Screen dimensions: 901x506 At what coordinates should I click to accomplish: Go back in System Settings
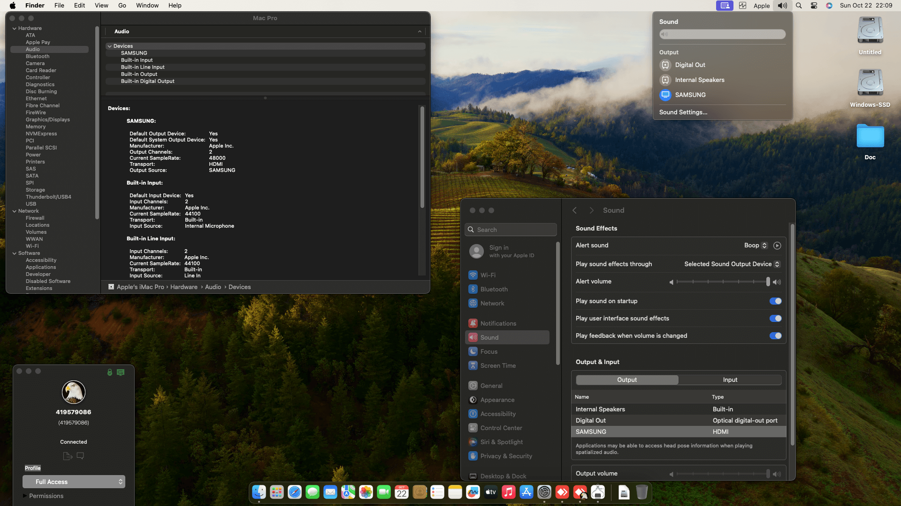pyautogui.click(x=574, y=210)
